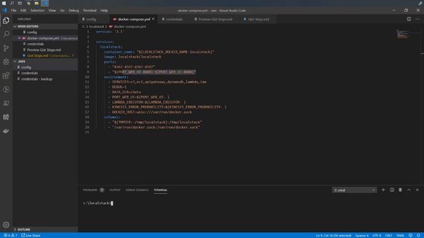Click the feedback smiley in the status bar
Viewport: 424px width, 238px height.
coord(411,235)
